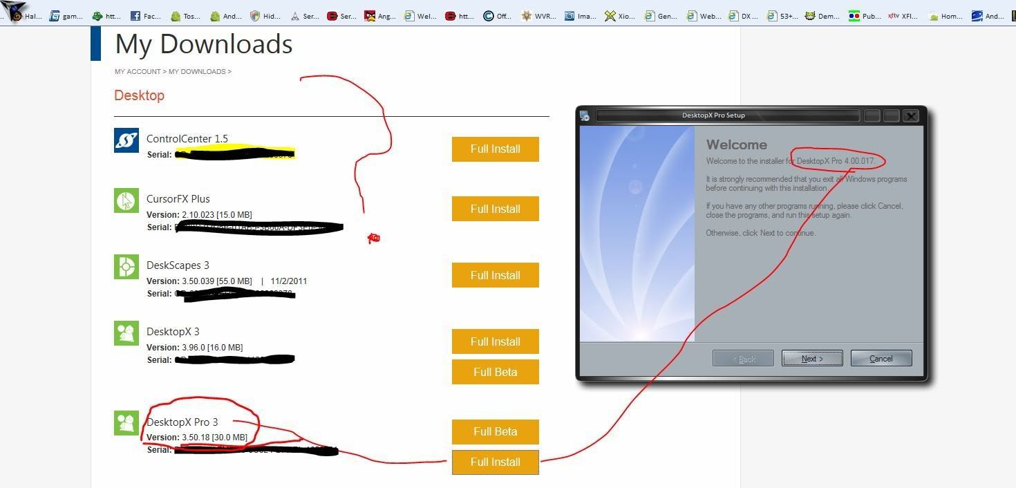The height and width of the screenshot is (488, 1016).
Task: Click Full Beta for DesktopX 3
Action: (x=496, y=372)
